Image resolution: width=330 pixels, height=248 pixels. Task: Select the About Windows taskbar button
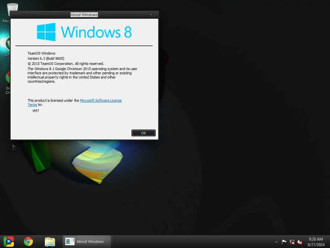[x=87, y=242]
